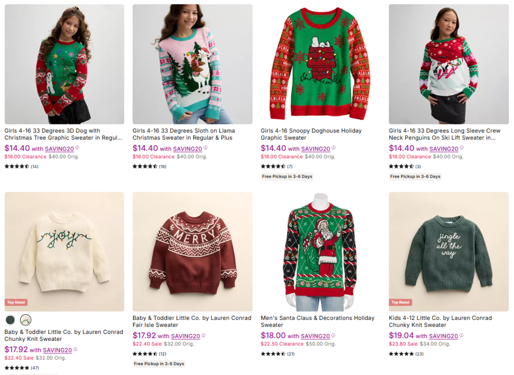514x375 pixels.
Task: Click SAVING20 coupon link under Sloth on Llama sweater
Action: [187, 149]
